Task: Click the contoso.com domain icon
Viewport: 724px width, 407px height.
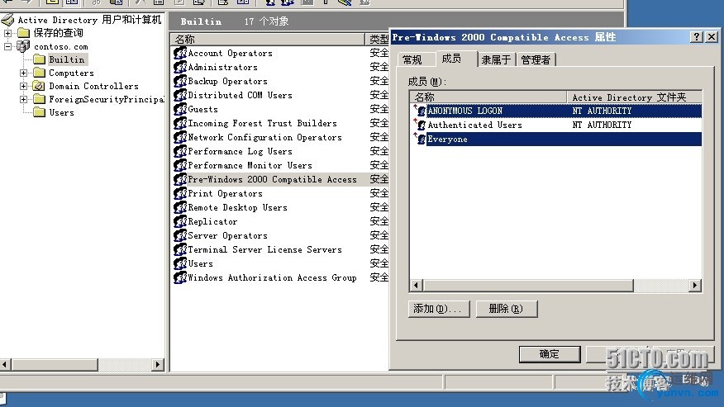Action: tap(23, 46)
